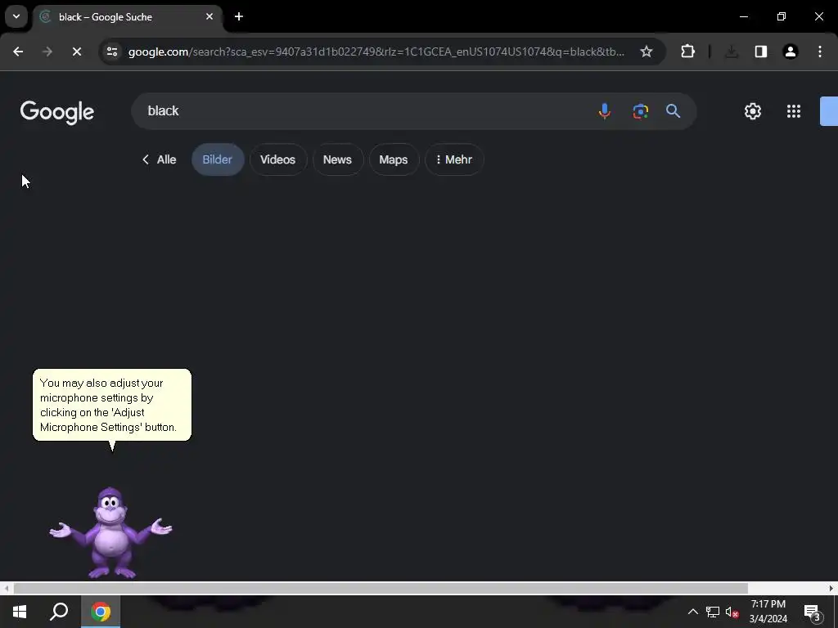
Task: Select the 'black – Google Suche' tab
Action: click(128, 17)
